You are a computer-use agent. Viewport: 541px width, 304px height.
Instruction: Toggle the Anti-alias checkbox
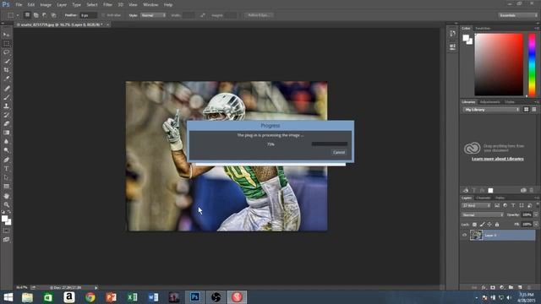[x=103, y=15]
